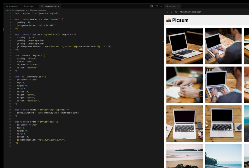Viewport: 249px width, 168px height.
Task: Open the beach with island photo thumbnail
Action: point(184,156)
